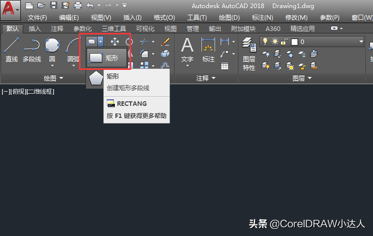Screen dimensions: 373x236
Task: Click Save As icon in quick access
Action: click(65, 5)
